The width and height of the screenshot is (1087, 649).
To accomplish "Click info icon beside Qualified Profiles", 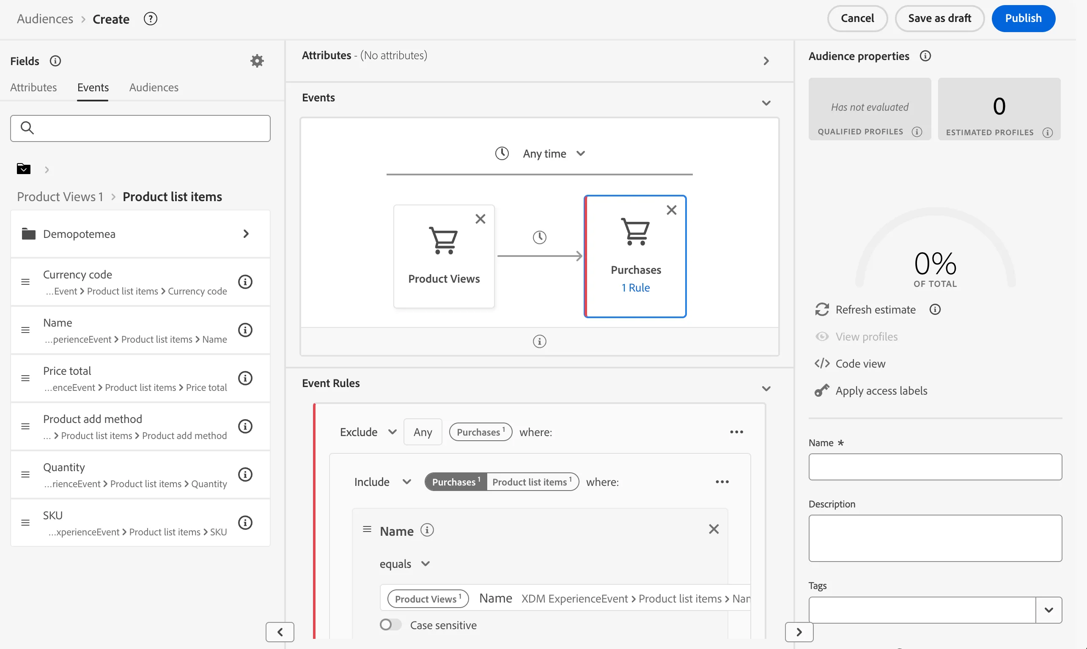I will pos(917,132).
